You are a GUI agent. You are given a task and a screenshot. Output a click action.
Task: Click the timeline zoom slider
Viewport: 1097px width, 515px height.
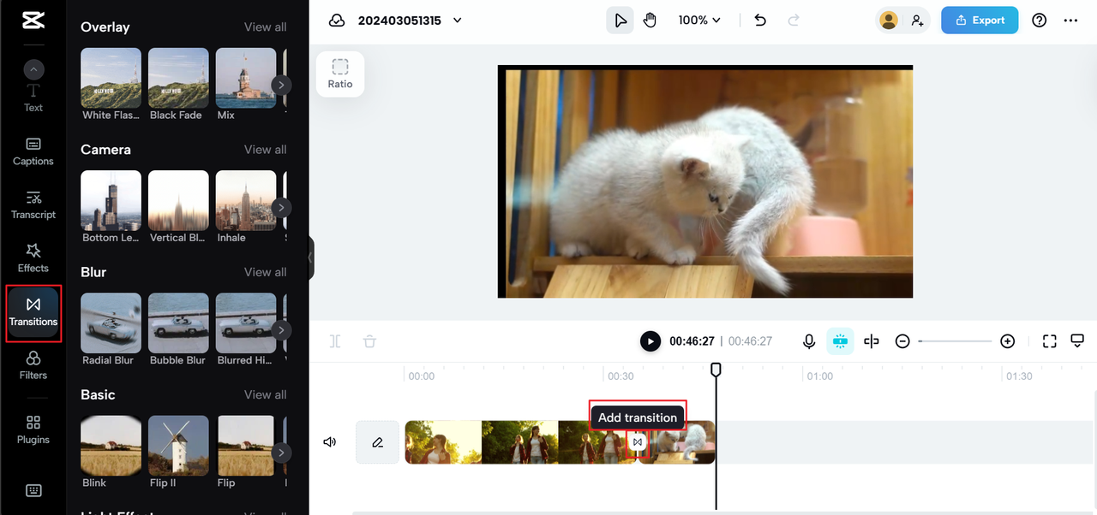(954, 340)
